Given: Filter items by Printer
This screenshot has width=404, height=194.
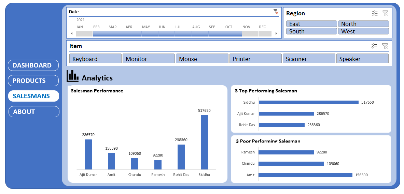Looking at the screenshot, I should pyautogui.click(x=255, y=59).
